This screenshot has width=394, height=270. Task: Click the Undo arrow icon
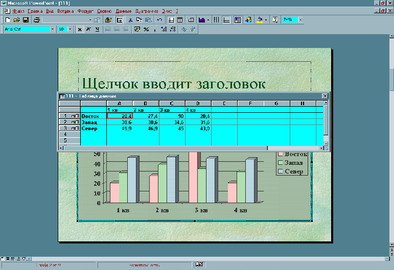tap(160, 20)
